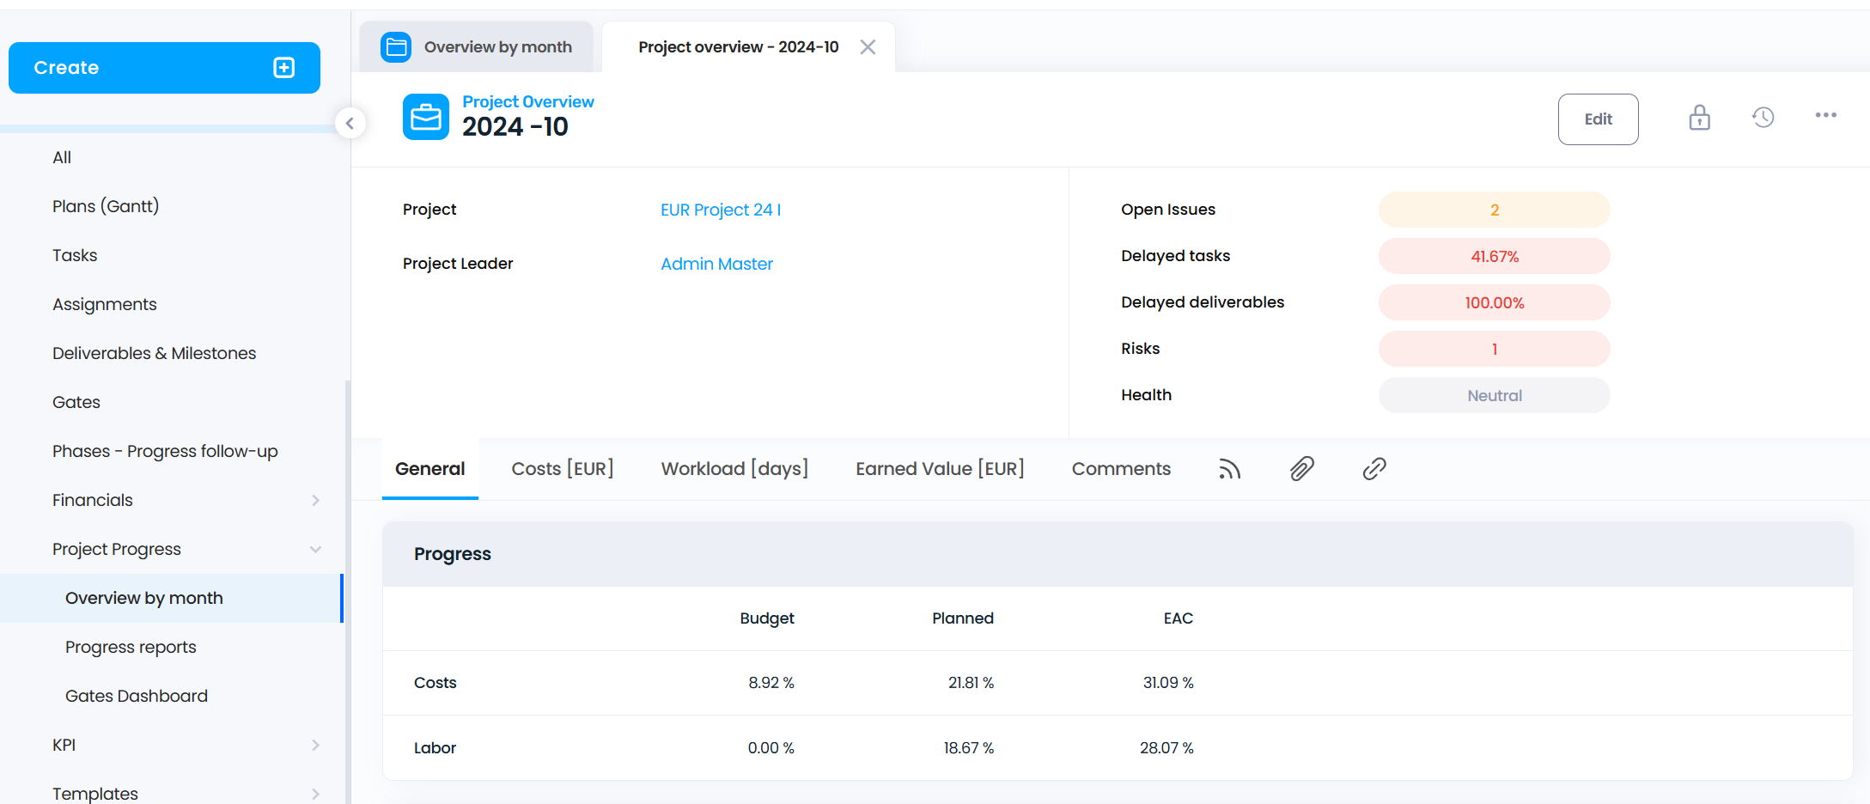This screenshot has width=1870, height=804.
Task: Expand the Financials section in the sidebar
Action: pos(315,501)
